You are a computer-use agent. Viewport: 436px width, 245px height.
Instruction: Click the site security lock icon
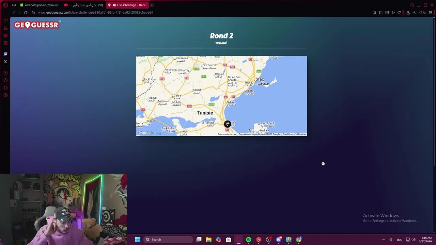point(33,13)
